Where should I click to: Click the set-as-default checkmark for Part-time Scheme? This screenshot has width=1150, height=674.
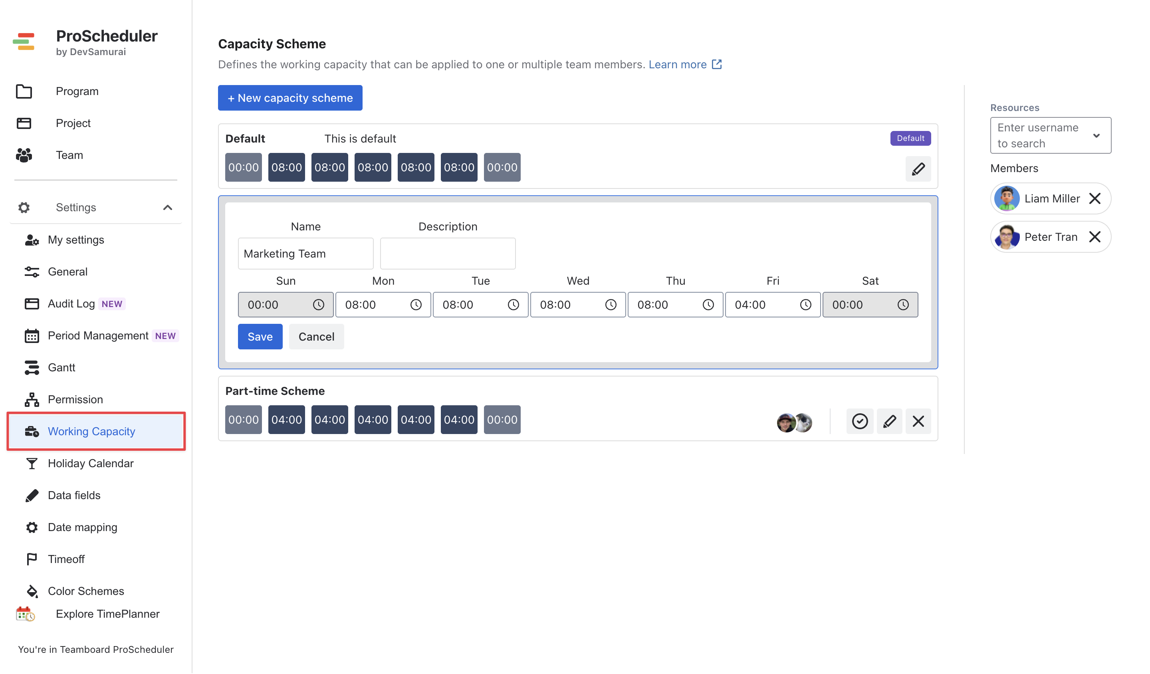(x=860, y=421)
